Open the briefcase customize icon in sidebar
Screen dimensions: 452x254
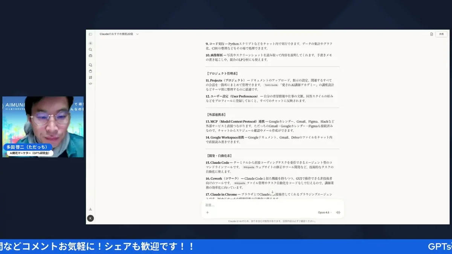click(90, 56)
